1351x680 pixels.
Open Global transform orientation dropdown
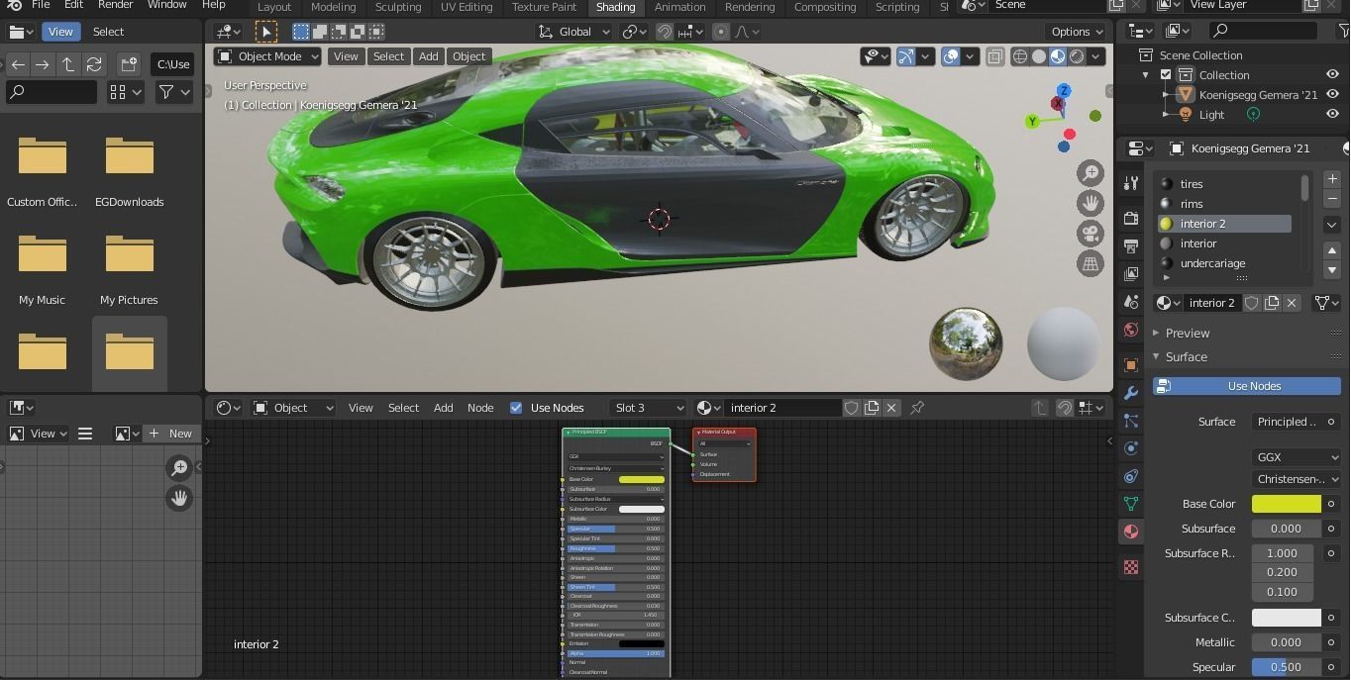point(574,32)
